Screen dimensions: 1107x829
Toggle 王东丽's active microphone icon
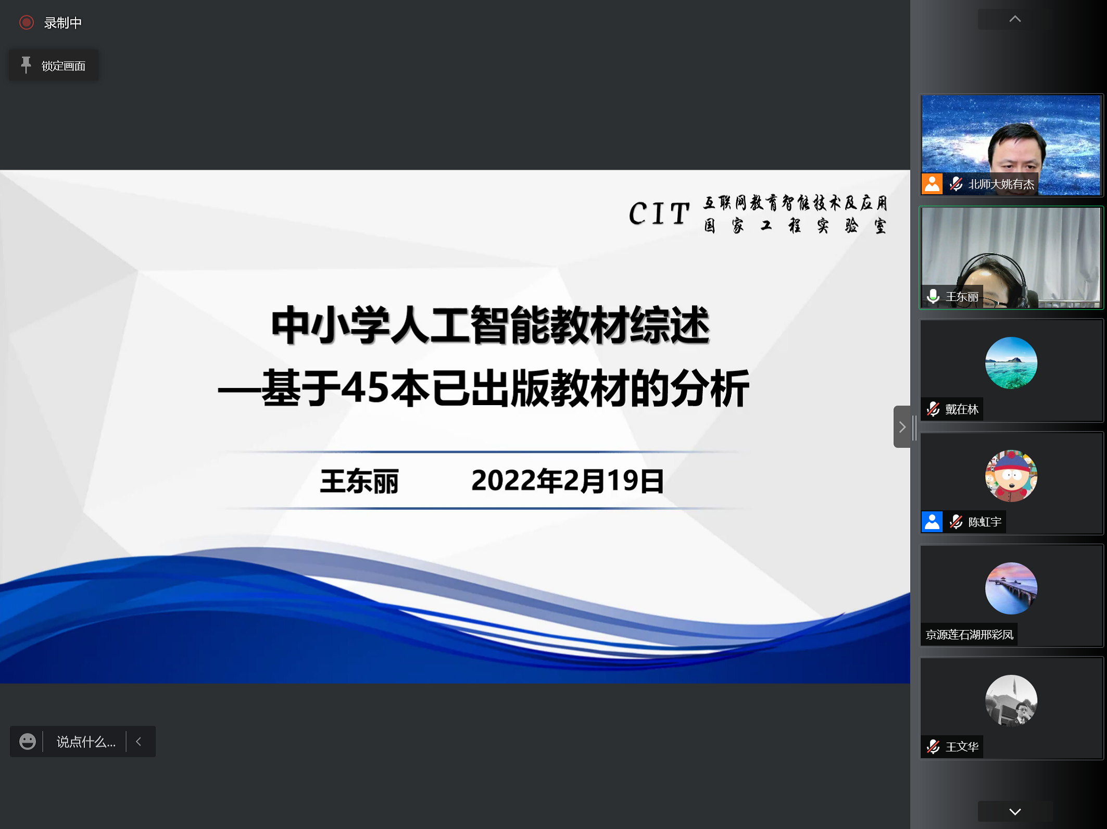[933, 296]
